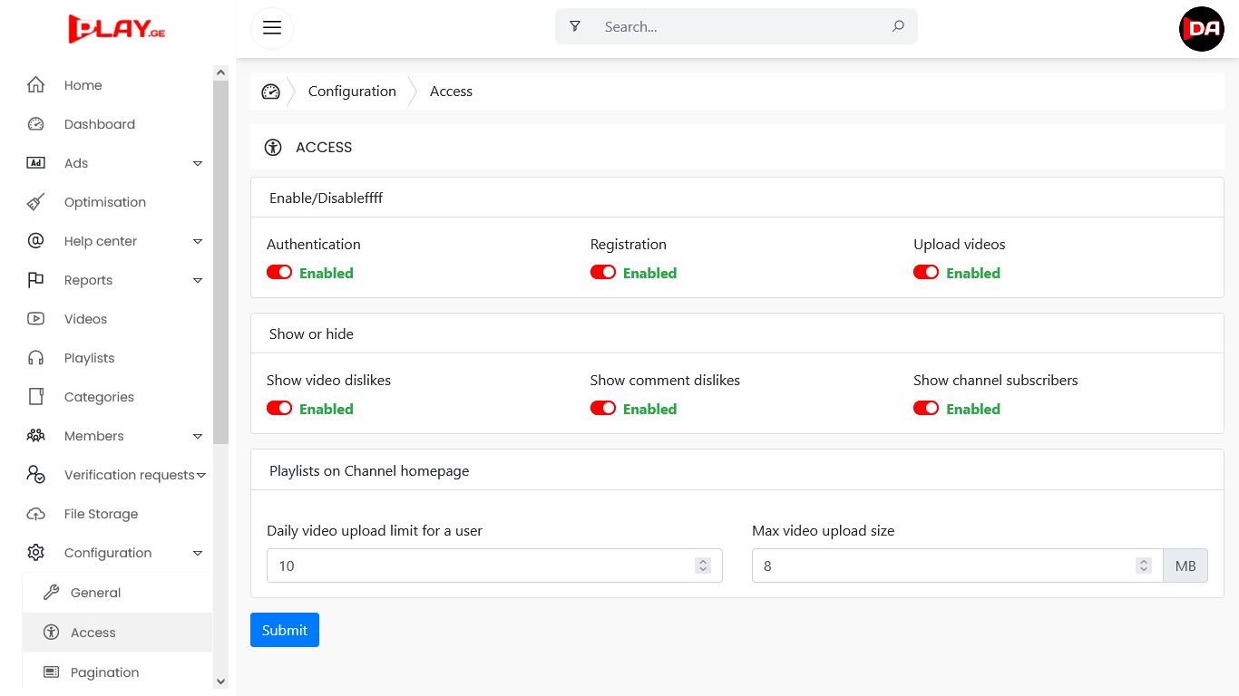Click the hamburger menu button
1239x696 pixels.
pos(272,27)
